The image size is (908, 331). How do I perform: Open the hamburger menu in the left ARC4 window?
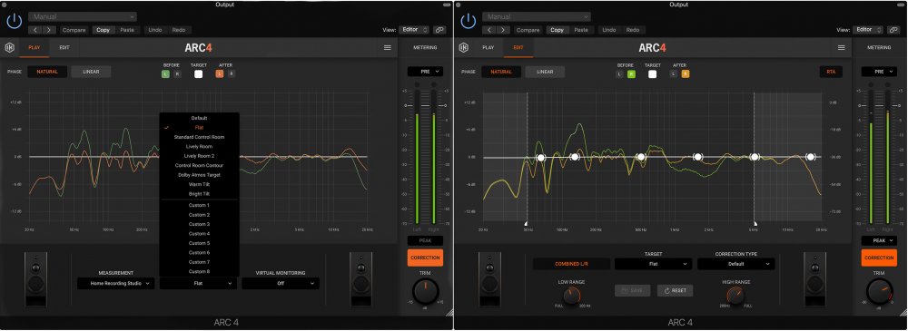pyautogui.click(x=388, y=48)
